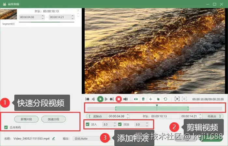Click the right handle of the green timeline segment

click(188, 108)
